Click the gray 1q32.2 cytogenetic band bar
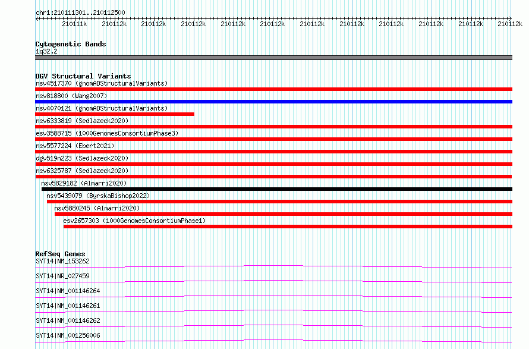Screen dimensions: 529x349 pos(273,58)
